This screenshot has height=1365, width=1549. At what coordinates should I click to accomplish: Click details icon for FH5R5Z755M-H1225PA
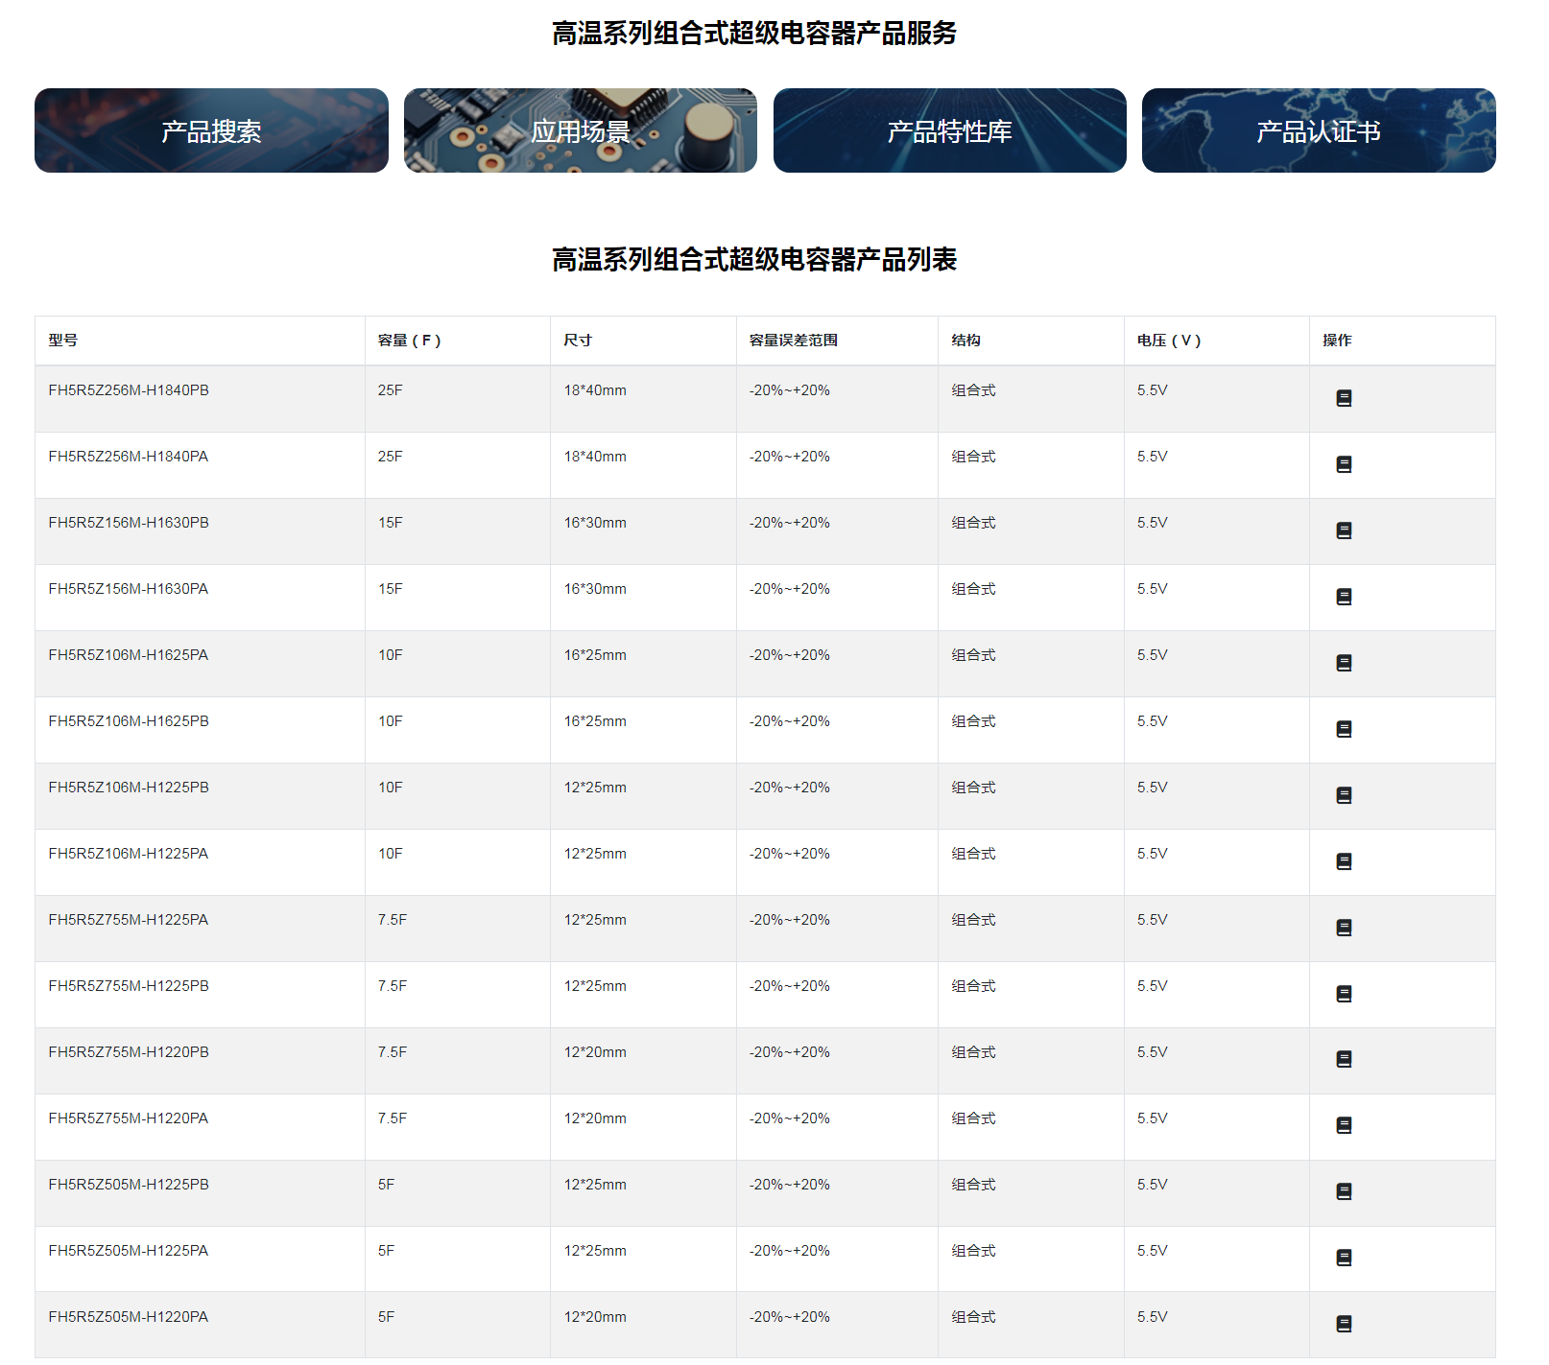1344,928
